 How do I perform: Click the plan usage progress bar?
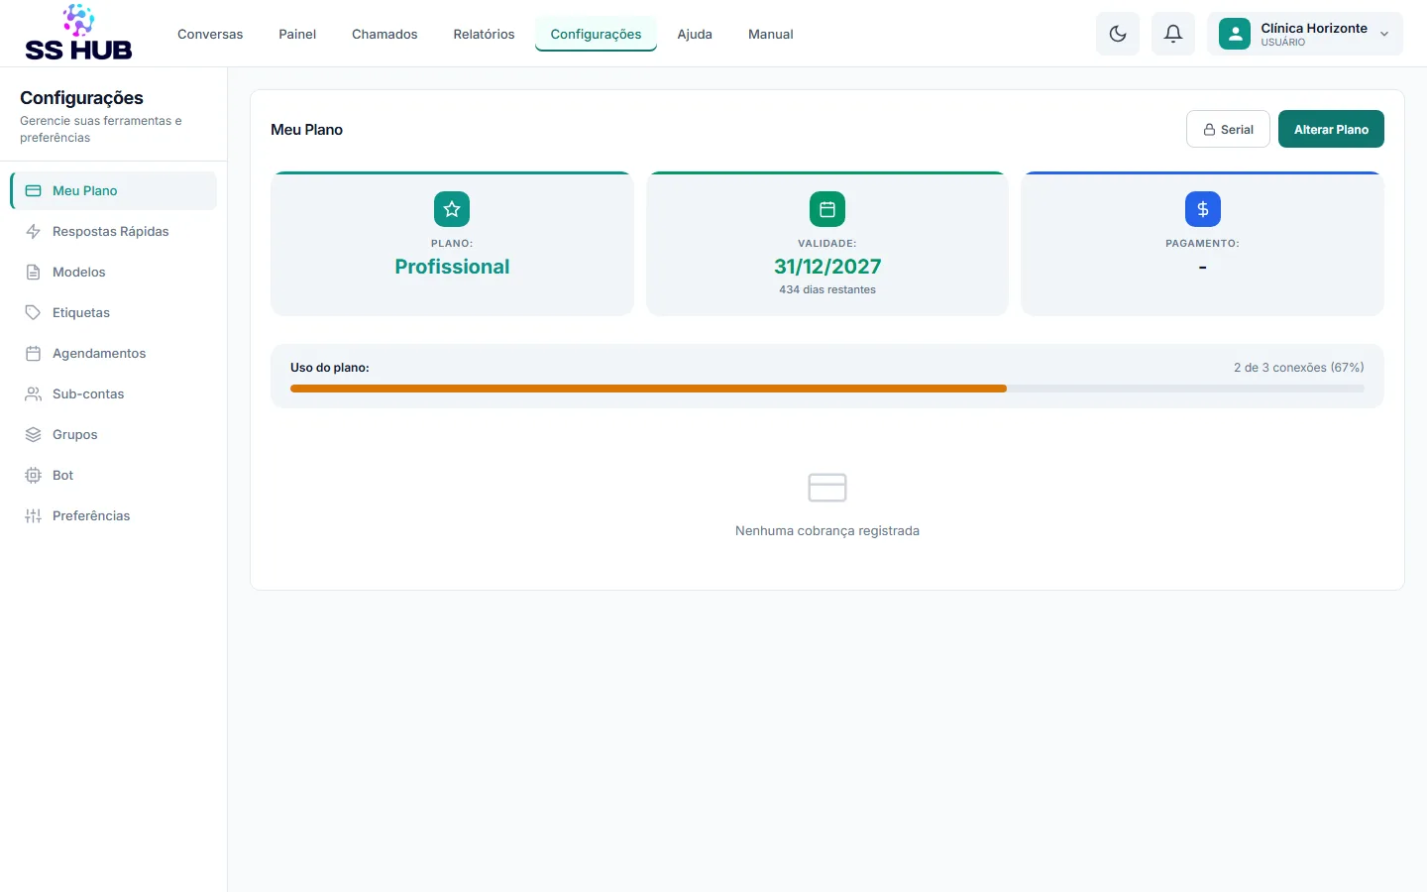click(x=827, y=389)
